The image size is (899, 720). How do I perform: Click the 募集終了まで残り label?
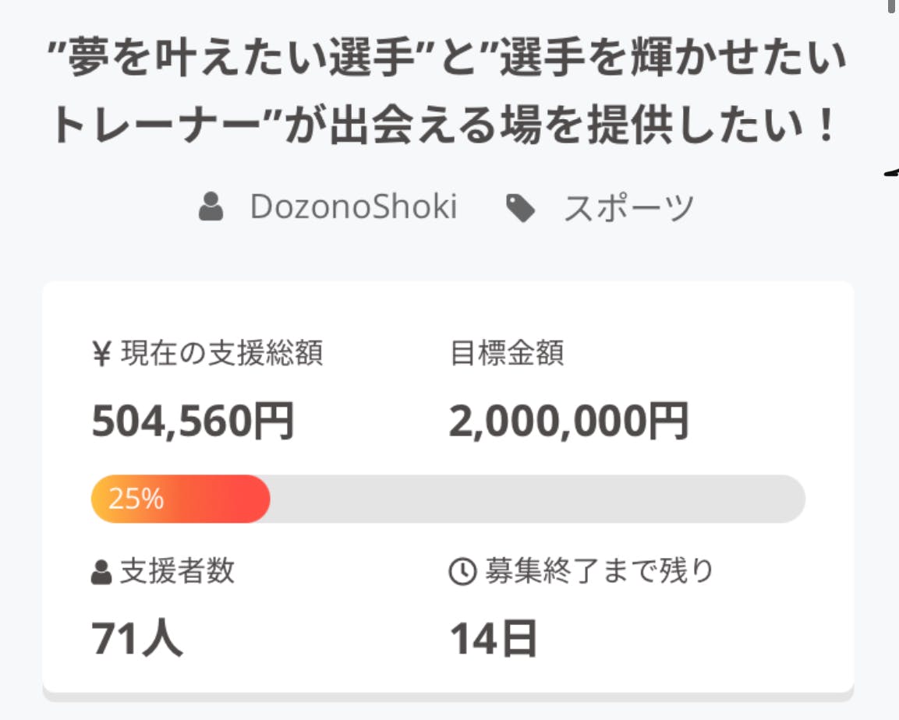coord(599,572)
